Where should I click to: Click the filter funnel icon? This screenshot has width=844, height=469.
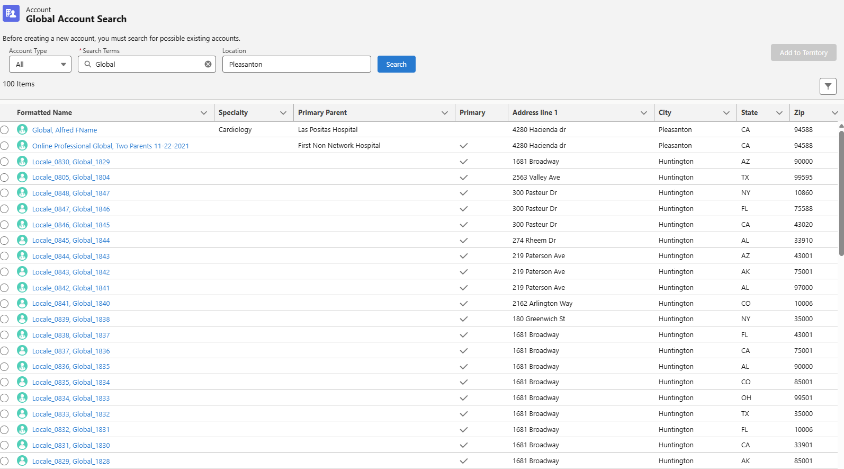click(x=828, y=86)
